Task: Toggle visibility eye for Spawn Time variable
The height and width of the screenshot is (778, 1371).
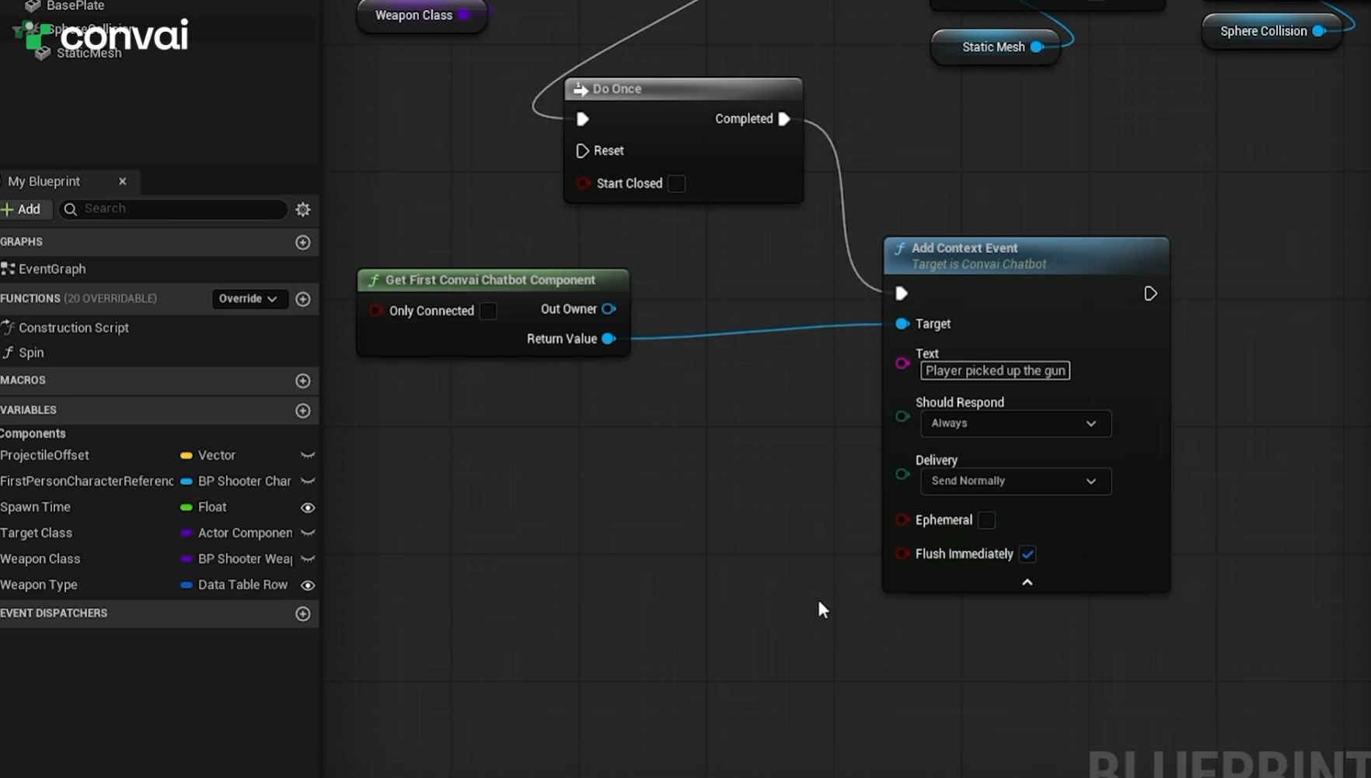Action: pyautogui.click(x=308, y=508)
